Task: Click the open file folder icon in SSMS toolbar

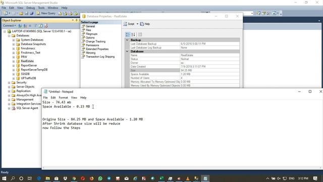Action: tap(21, 14)
